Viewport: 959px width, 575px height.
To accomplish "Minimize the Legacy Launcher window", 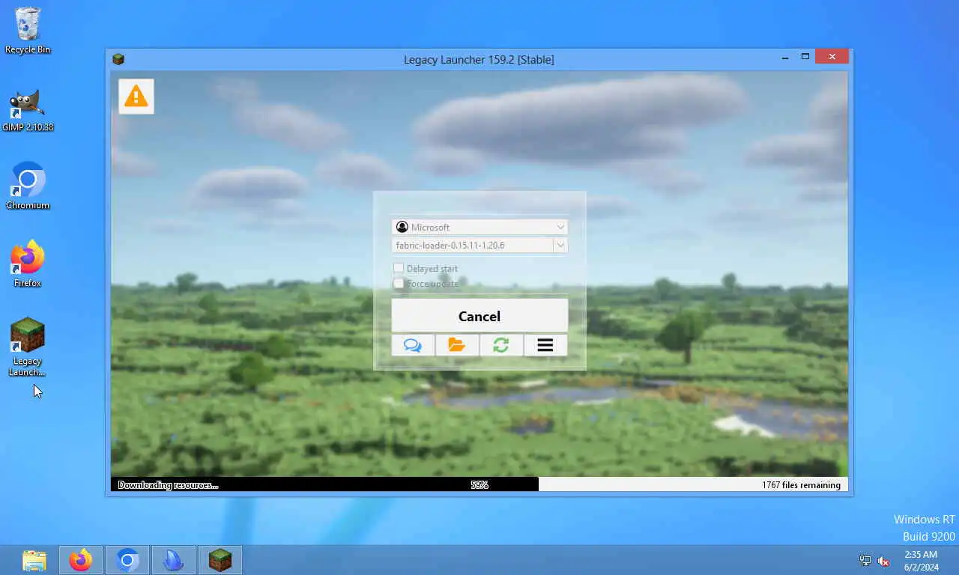I will [785, 57].
